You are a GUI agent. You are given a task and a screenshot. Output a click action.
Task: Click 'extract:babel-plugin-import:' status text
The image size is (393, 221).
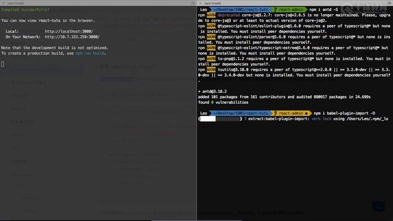pos(279,118)
